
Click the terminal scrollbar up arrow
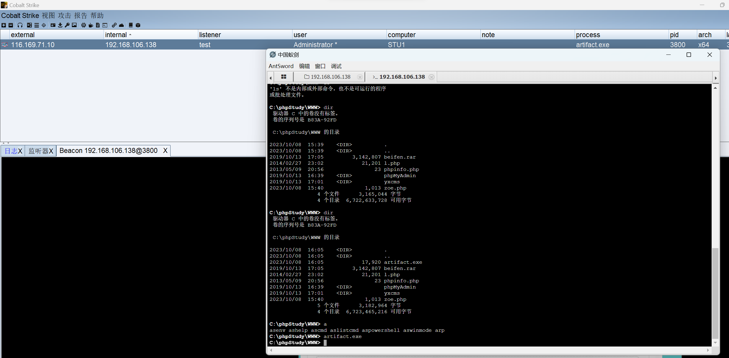(715, 88)
